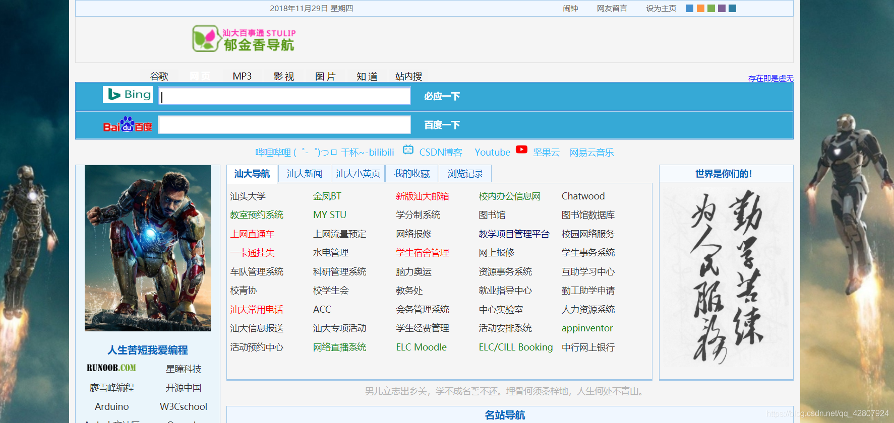The height and width of the screenshot is (423, 894).
Task: Open the 我的收藏 tab
Action: (412, 174)
